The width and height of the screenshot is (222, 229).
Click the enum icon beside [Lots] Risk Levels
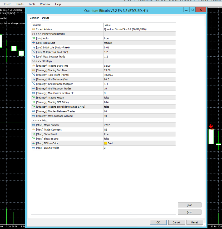click(x=33, y=43)
